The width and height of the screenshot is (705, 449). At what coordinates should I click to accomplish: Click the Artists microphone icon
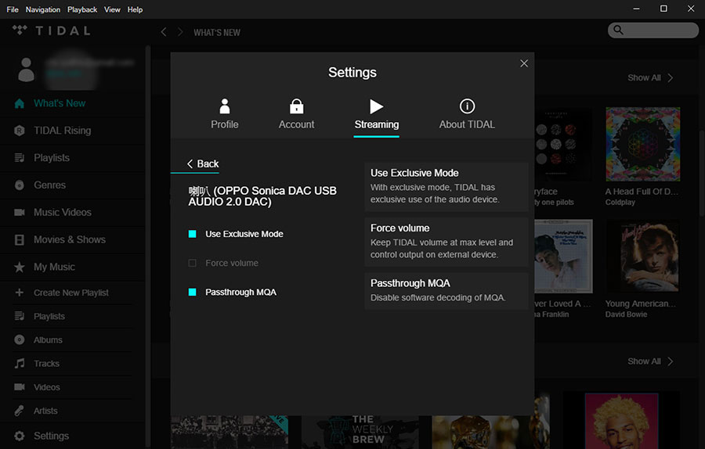click(20, 411)
